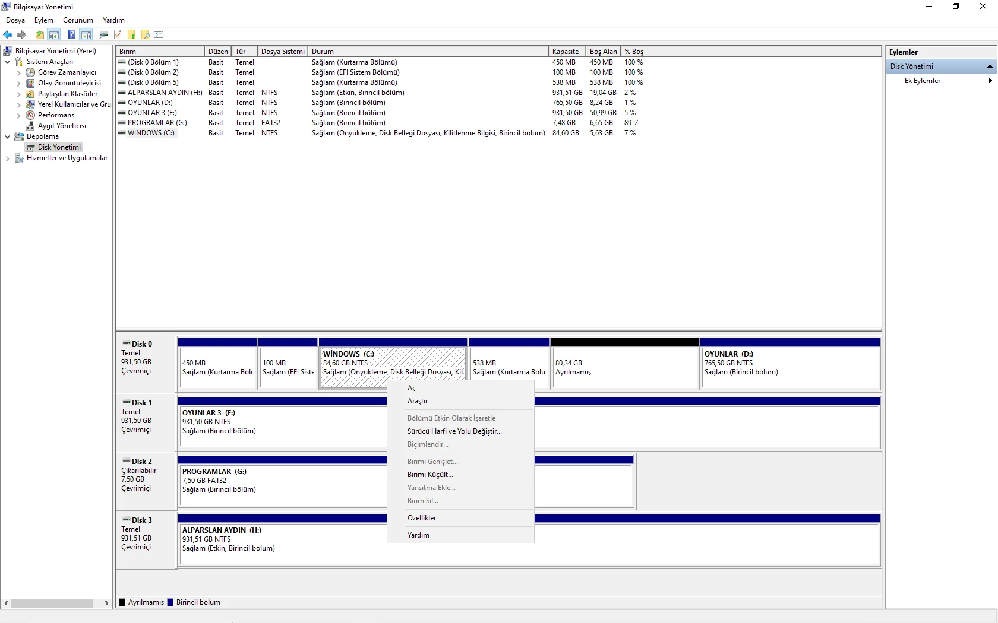
Task: Expand the Performans node
Action: click(18, 115)
